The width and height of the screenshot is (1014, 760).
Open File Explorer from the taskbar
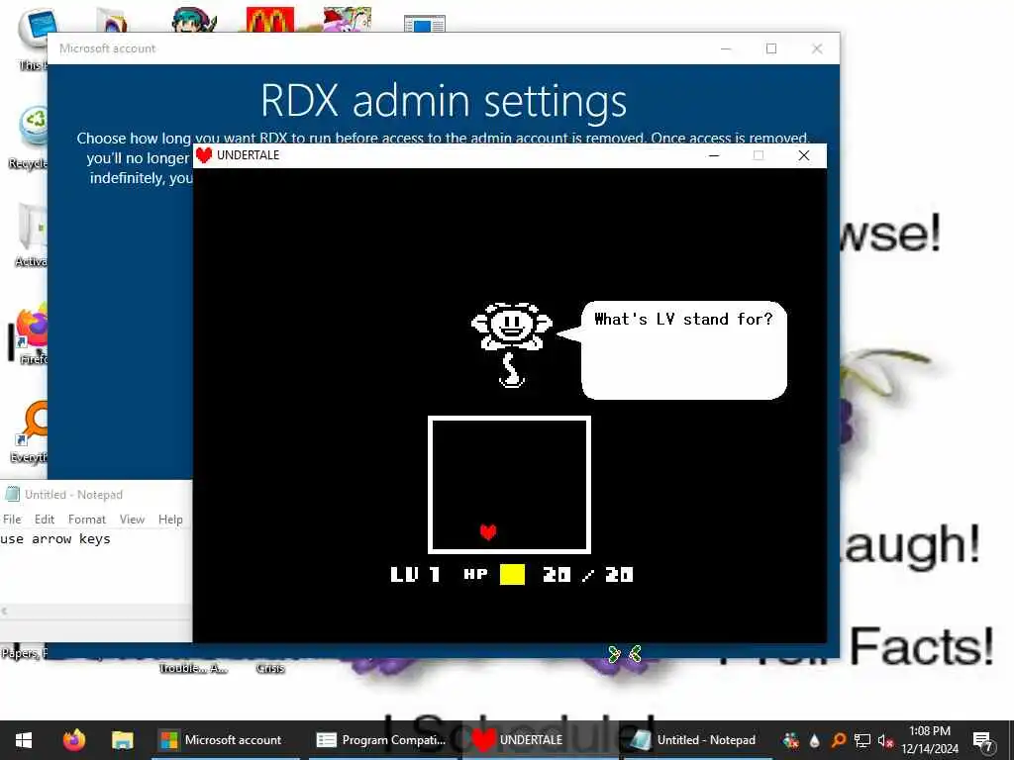[x=122, y=740]
